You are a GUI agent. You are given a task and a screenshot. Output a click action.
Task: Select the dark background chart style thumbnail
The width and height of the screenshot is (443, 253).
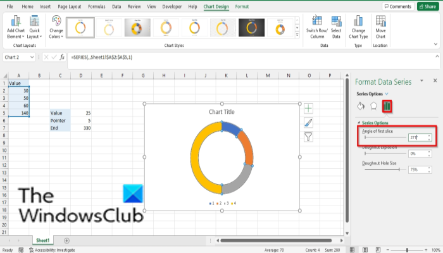(x=251, y=28)
